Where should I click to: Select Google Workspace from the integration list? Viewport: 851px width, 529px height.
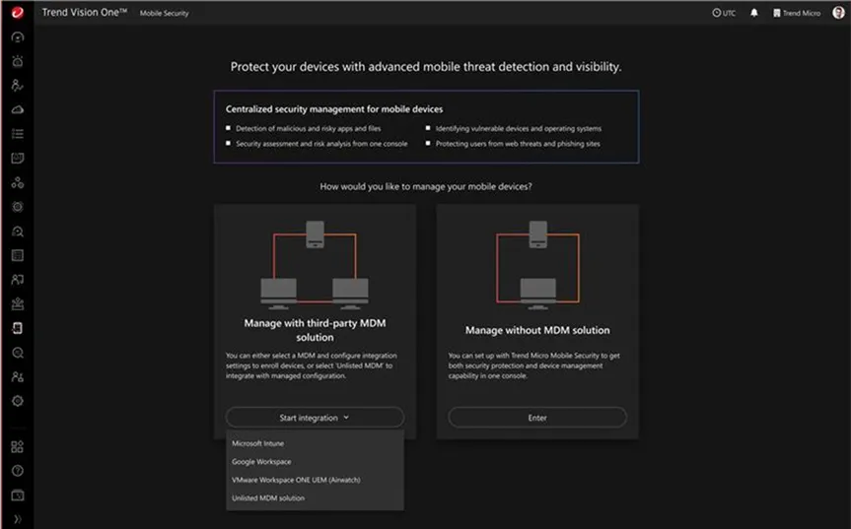click(x=261, y=461)
